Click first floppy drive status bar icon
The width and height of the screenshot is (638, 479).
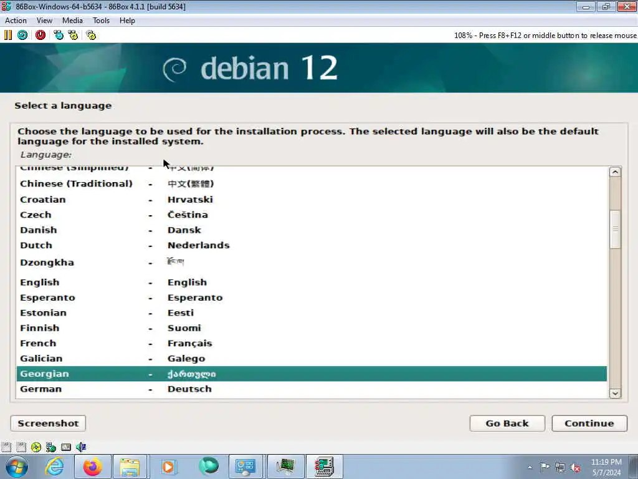click(6, 447)
